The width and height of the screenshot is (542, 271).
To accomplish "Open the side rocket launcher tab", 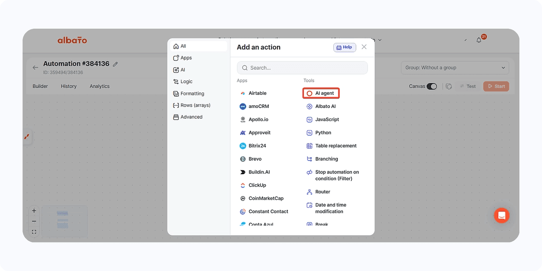I will click(27, 137).
